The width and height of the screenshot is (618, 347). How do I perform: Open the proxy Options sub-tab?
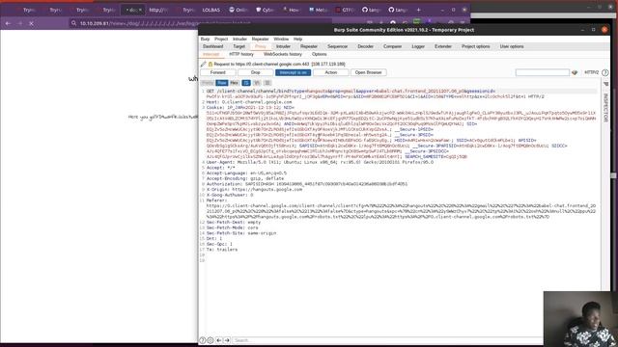click(319, 54)
